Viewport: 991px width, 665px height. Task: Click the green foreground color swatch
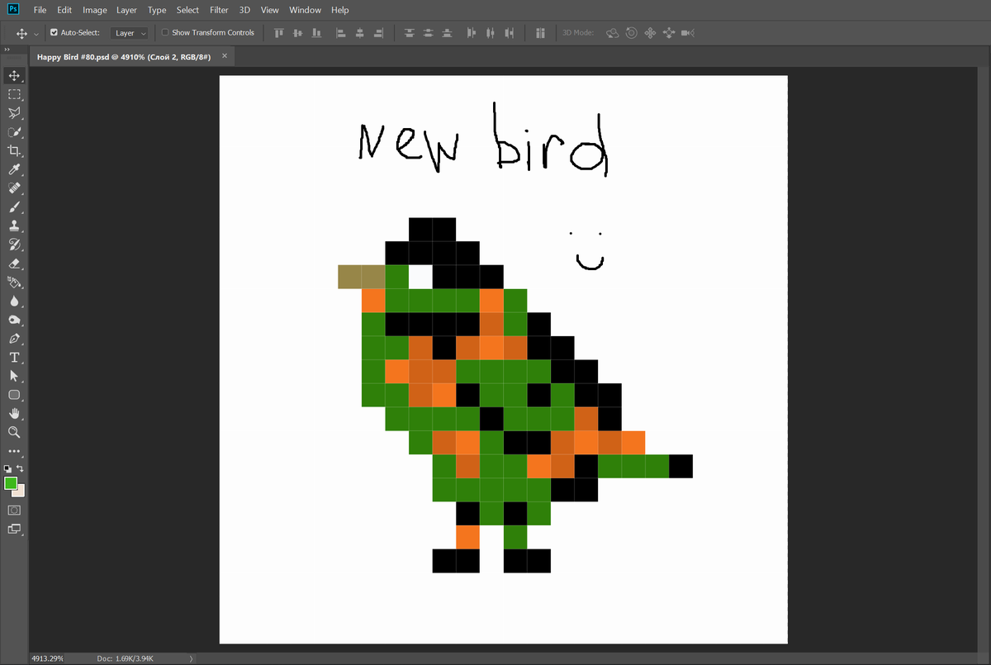(x=10, y=483)
